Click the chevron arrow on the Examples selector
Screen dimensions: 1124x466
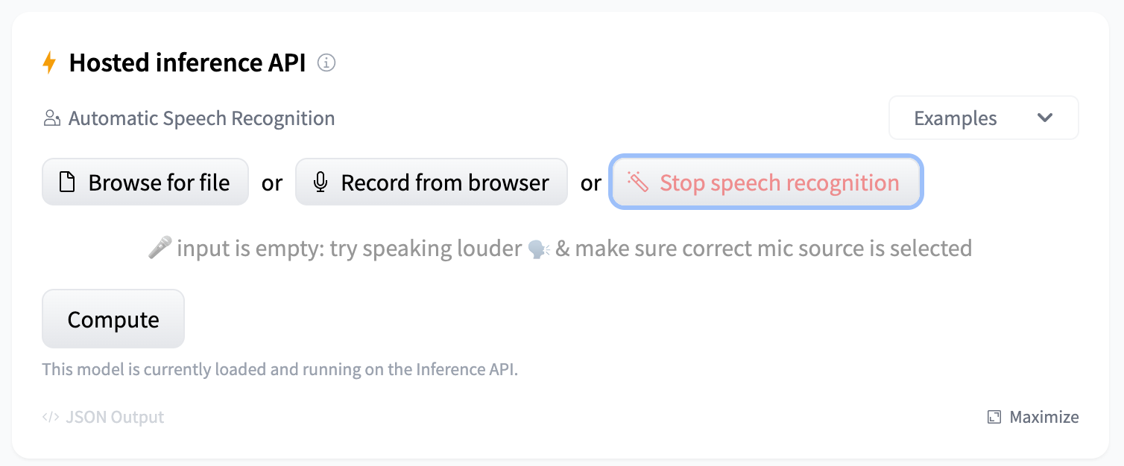[1045, 118]
